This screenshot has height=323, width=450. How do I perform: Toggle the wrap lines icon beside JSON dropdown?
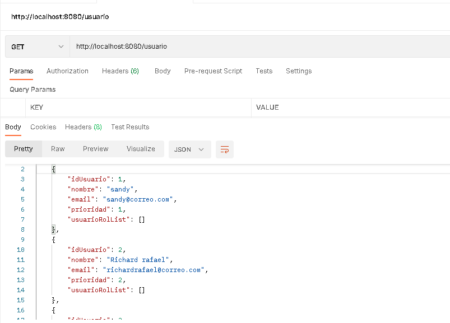[x=224, y=149]
